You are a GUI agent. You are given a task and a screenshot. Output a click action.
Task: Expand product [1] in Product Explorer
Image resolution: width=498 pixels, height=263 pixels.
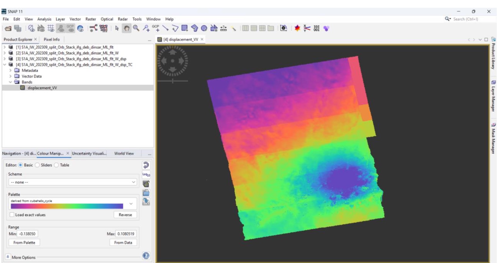[4, 47]
